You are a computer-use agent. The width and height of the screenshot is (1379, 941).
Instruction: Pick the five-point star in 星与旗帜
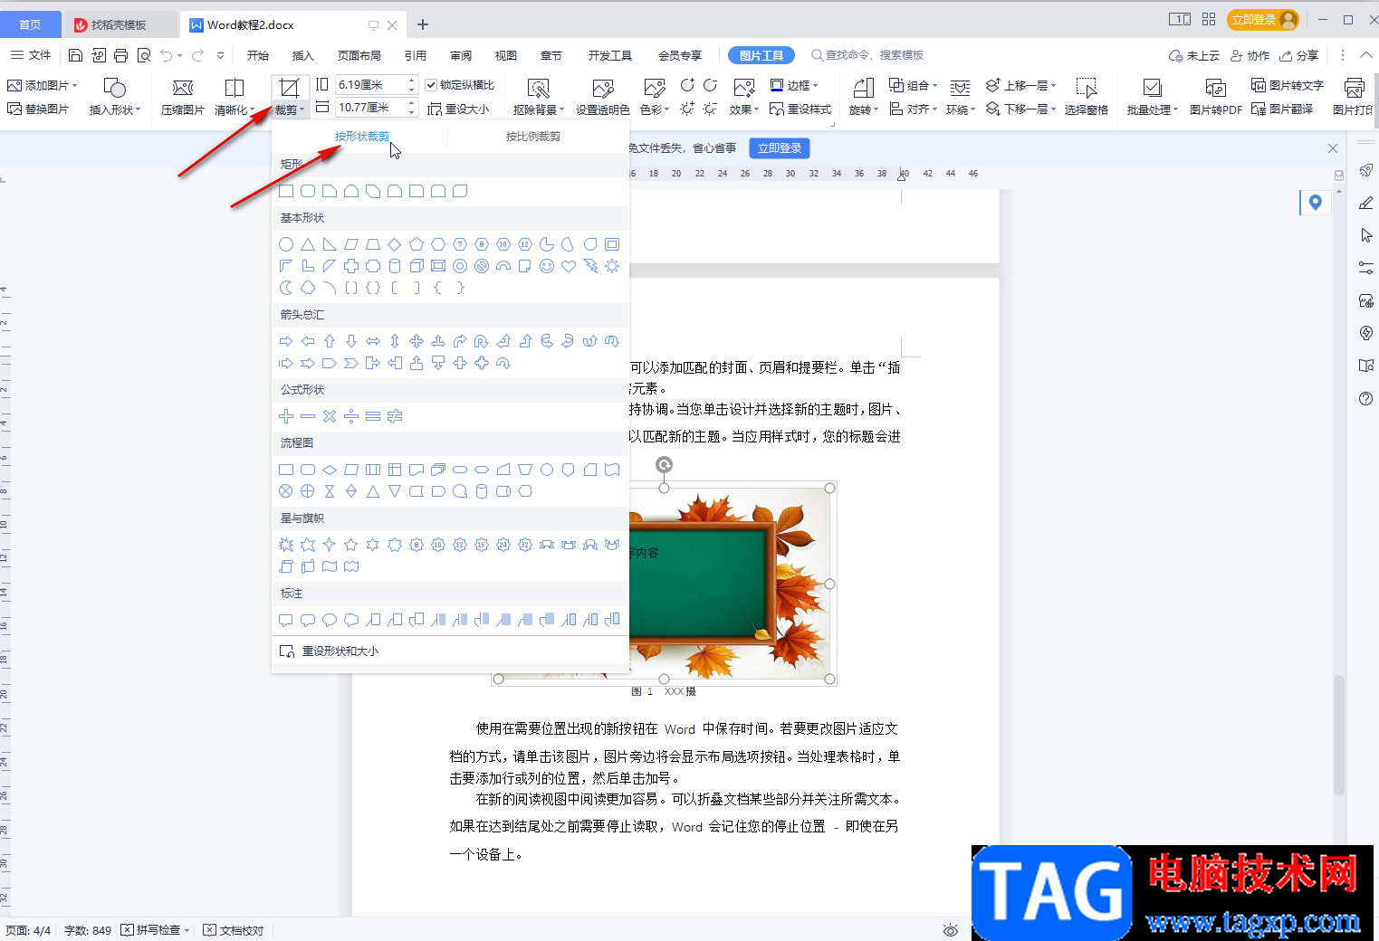click(x=351, y=545)
